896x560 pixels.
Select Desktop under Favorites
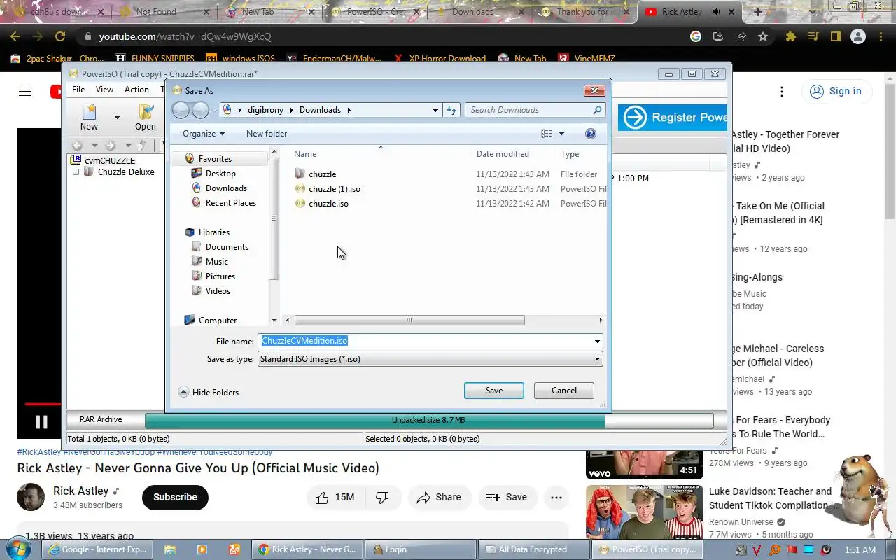(220, 174)
